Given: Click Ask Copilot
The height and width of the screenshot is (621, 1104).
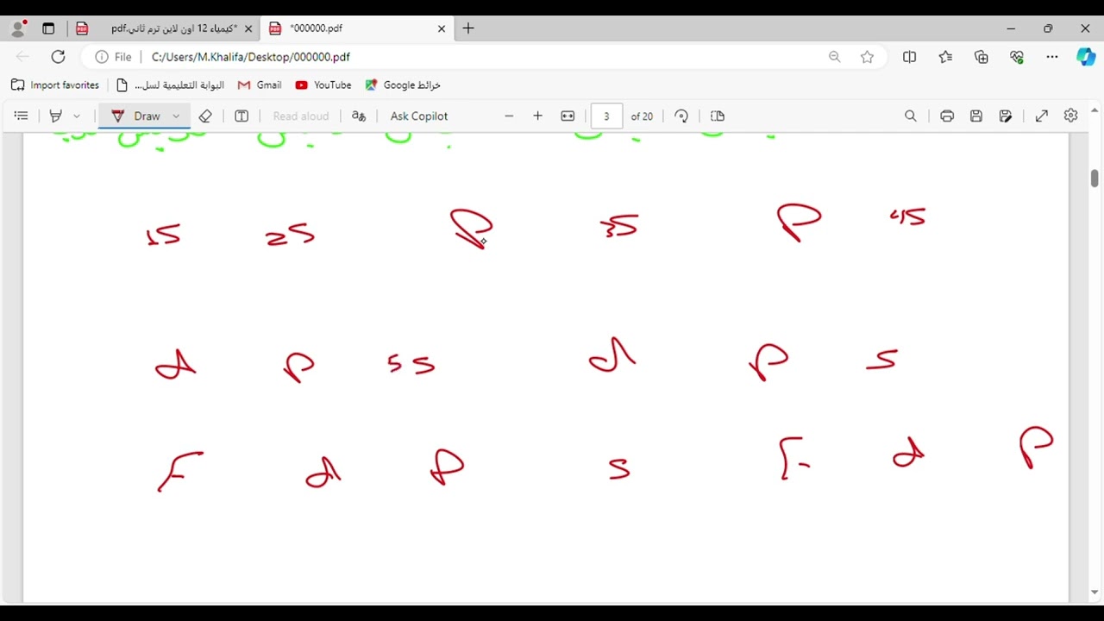Looking at the screenshot, I should click(x=419, y=116).
